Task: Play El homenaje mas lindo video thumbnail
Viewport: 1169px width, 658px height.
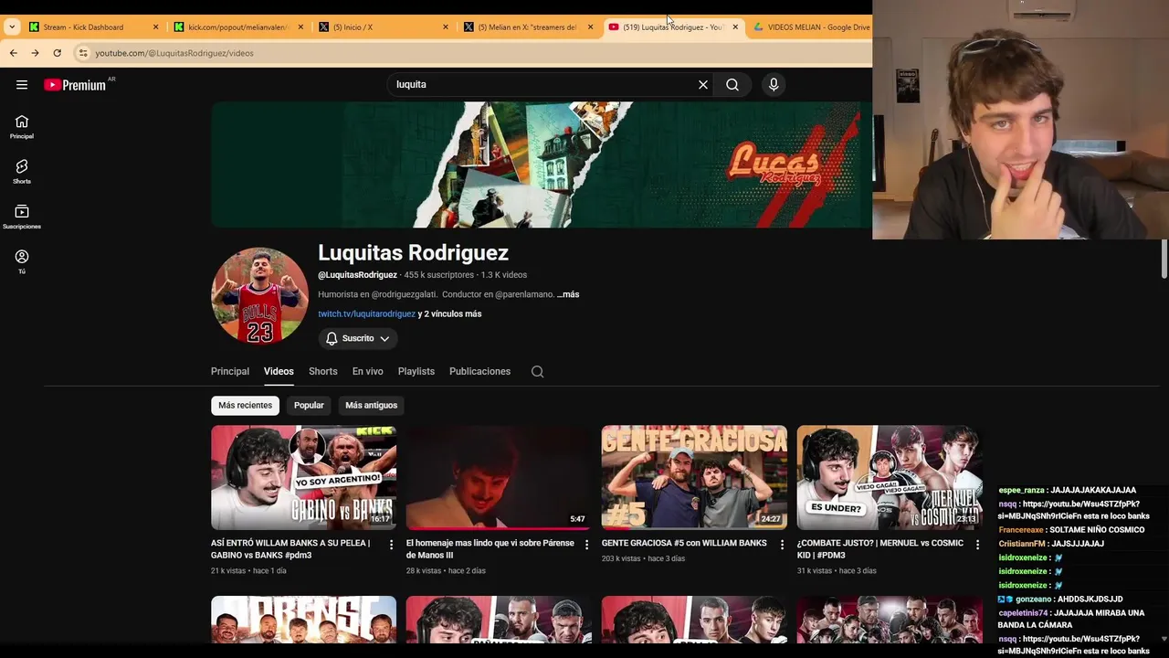Action: coord(499,477)
